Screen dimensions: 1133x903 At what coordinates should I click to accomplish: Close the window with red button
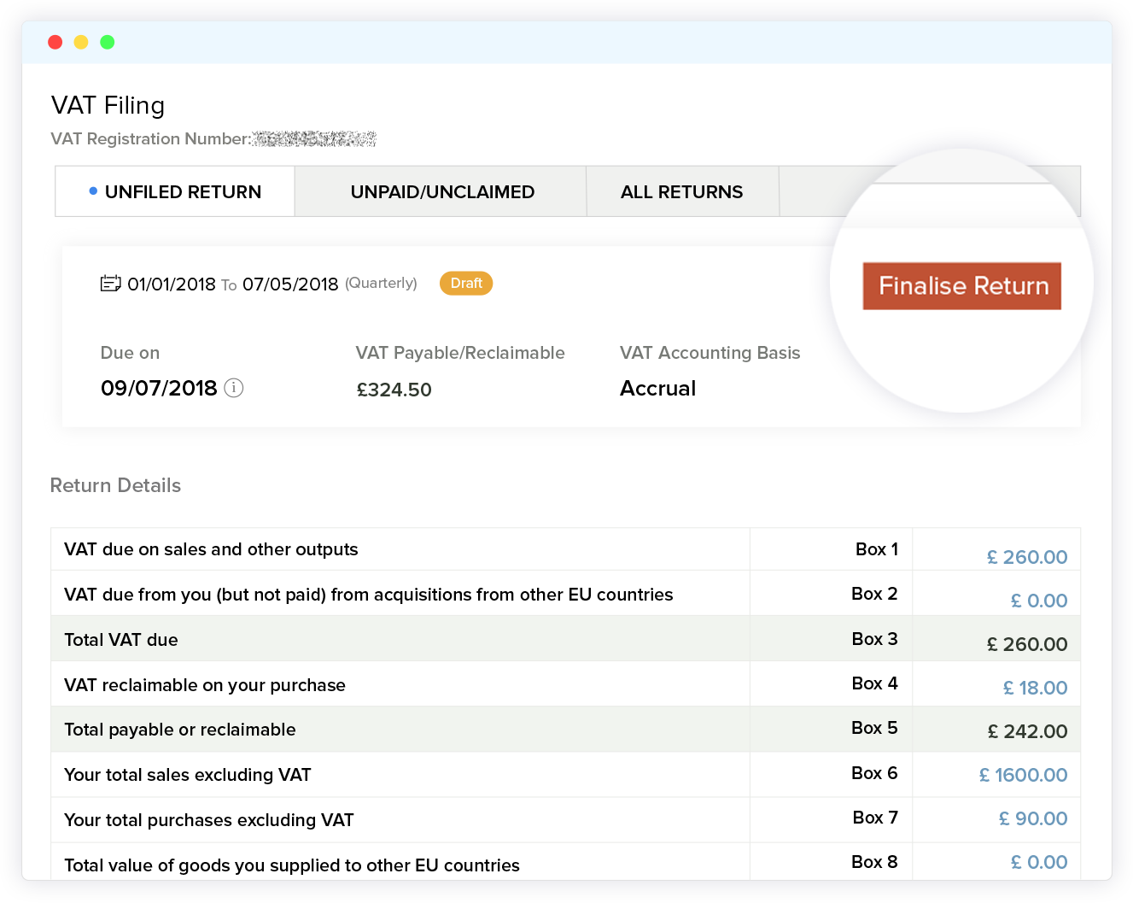tap(55, 42)
